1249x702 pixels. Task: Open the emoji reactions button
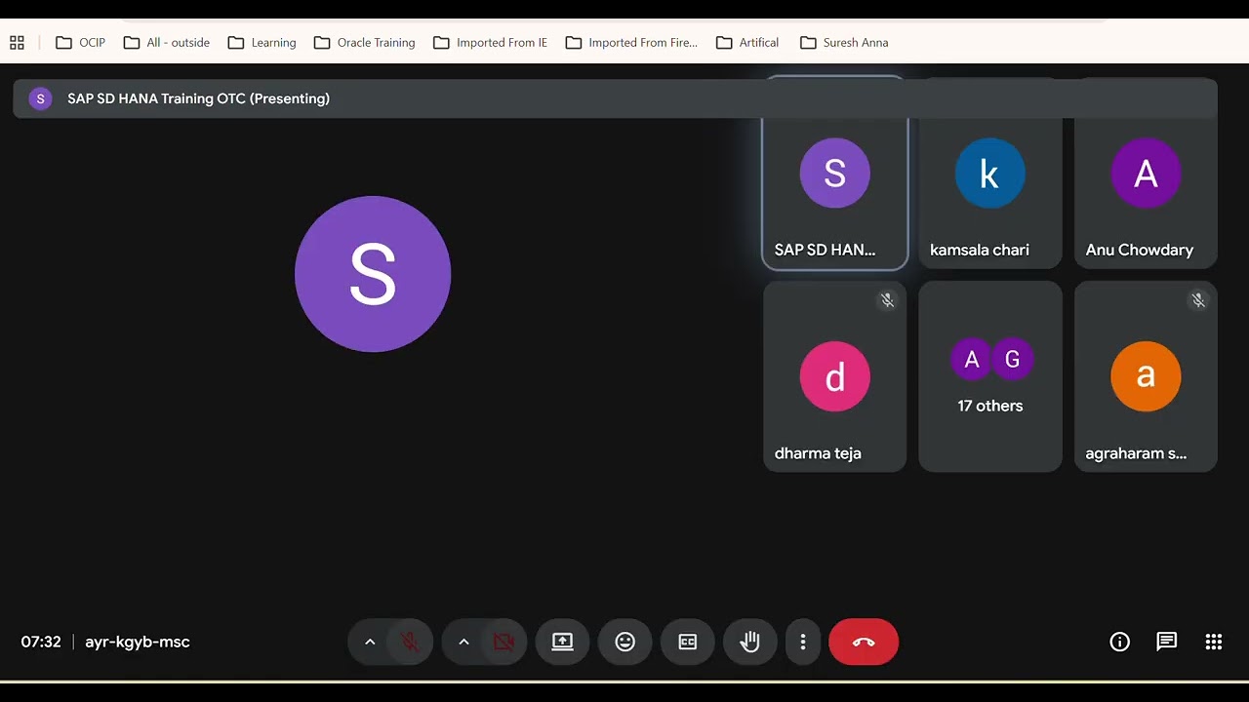pos(625,642)
